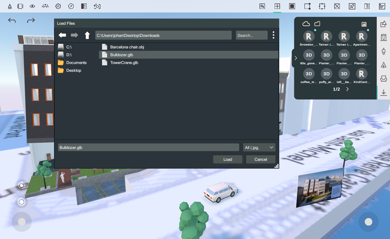This screenshot has width=390, height=239.
Task: Click the Cancel button
Action: point(261,159)
